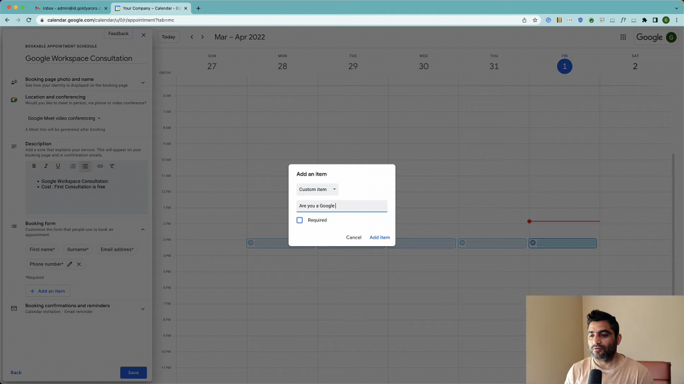Viewport: 684px width, 384px height.
Task: Click the Today button
Action: coord(169,37)
